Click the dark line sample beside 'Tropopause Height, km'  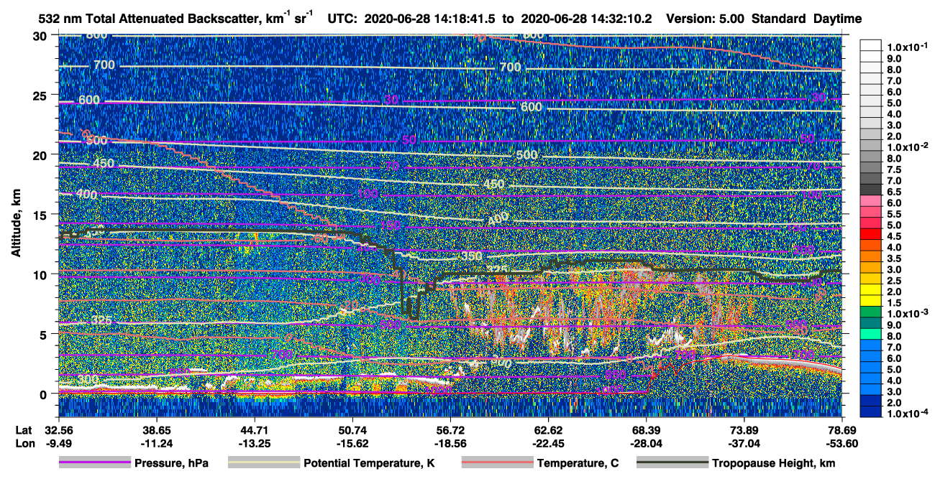coord(672,463)
